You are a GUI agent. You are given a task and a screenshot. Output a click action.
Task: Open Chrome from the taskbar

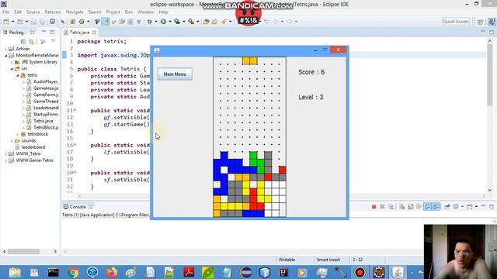click(x=73, y=272)
